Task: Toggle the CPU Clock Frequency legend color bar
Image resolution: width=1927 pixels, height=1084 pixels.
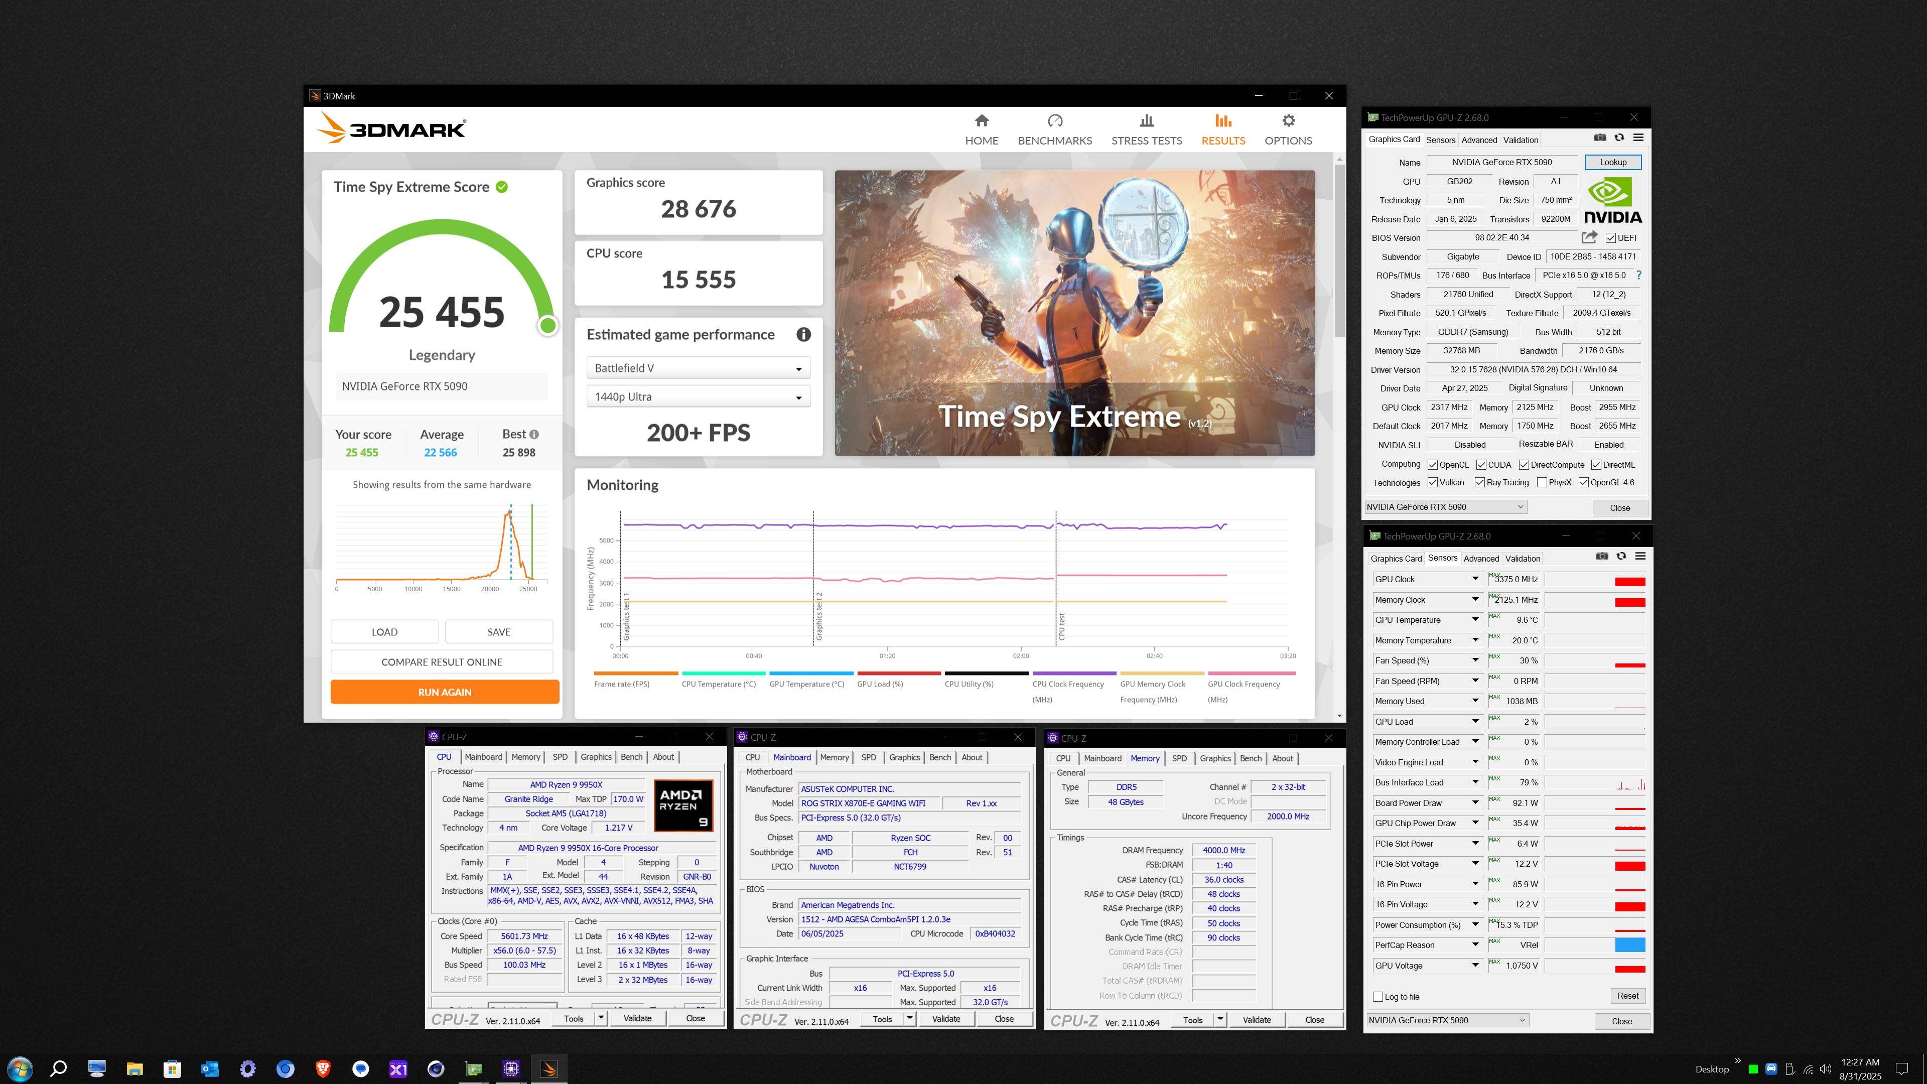Action: coord(1074,673)
